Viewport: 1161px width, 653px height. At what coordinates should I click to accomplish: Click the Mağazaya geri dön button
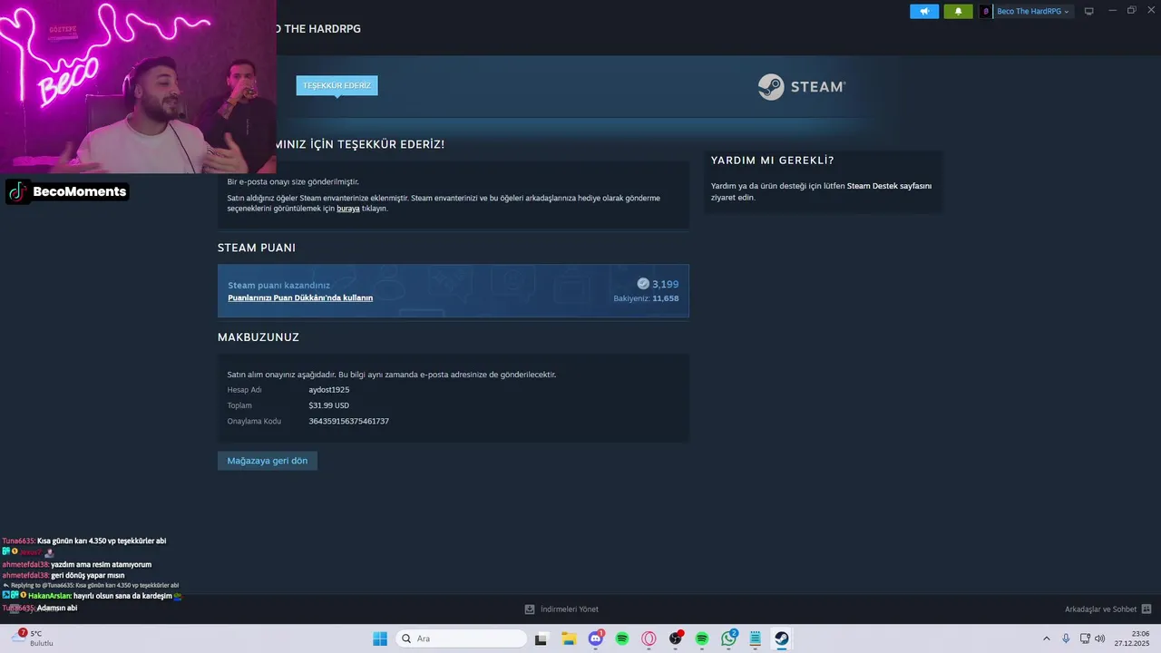point(268,461)
